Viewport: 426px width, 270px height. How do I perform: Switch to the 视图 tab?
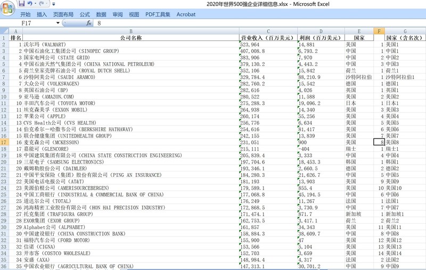pos(134,14)
